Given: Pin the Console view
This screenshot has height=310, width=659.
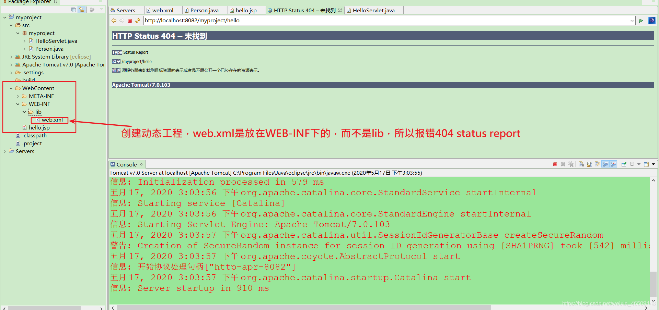Looking at the screenshot, I should 624,164.
